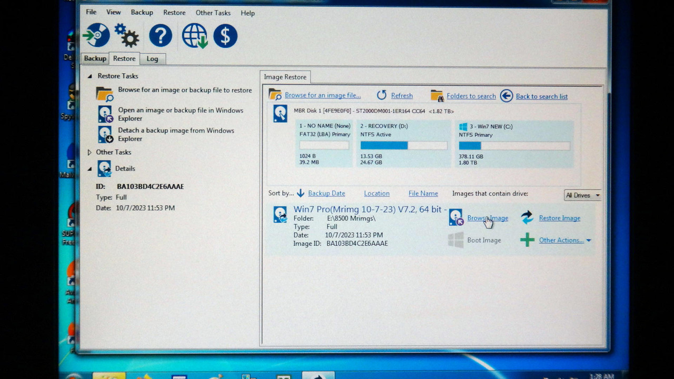Screen dimensions: 674x379
Task: Open settings via the gears toolbar icon
Action: click(x=127, y=36)
